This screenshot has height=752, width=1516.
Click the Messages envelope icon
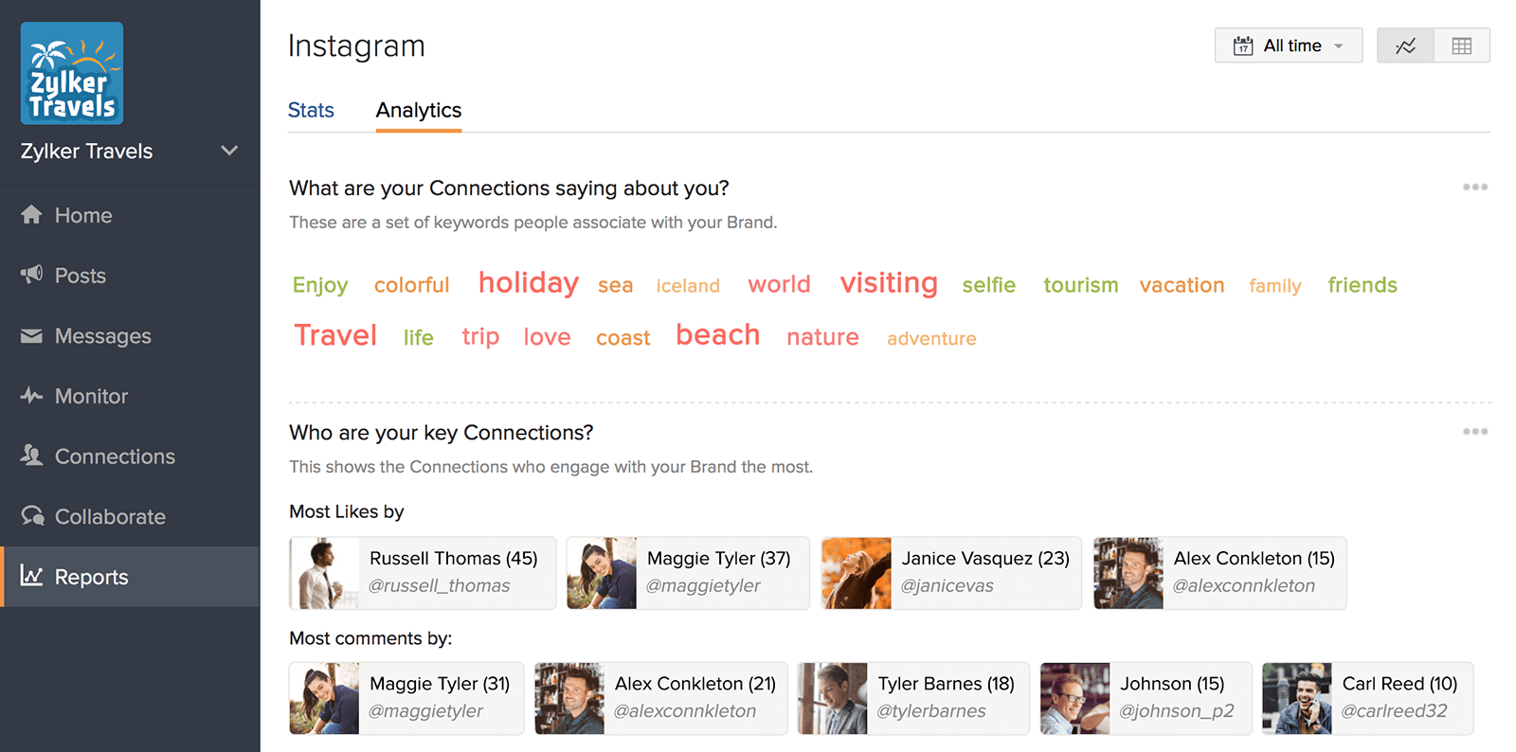click(31, 336)
